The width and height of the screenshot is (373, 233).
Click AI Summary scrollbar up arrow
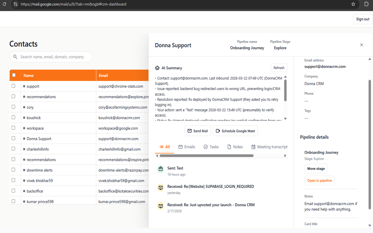[x=285, y=77]
